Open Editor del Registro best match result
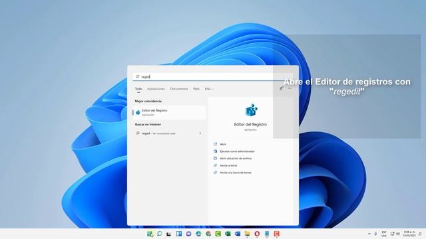This screenshot has height=239, width=426. pos(169,112)
